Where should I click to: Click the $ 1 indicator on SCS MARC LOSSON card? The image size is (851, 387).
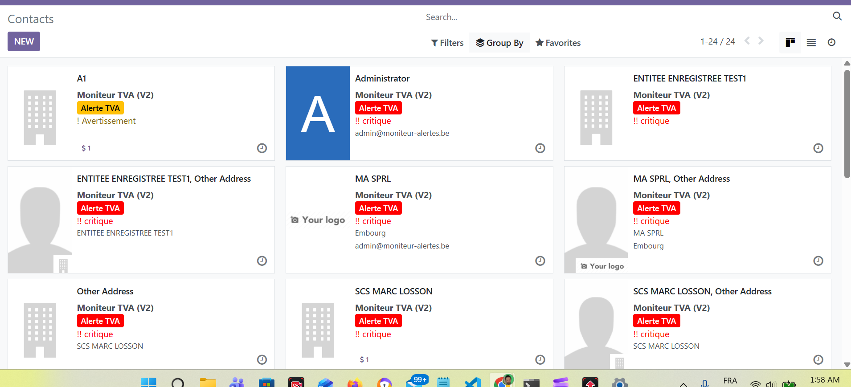[364, 360]
